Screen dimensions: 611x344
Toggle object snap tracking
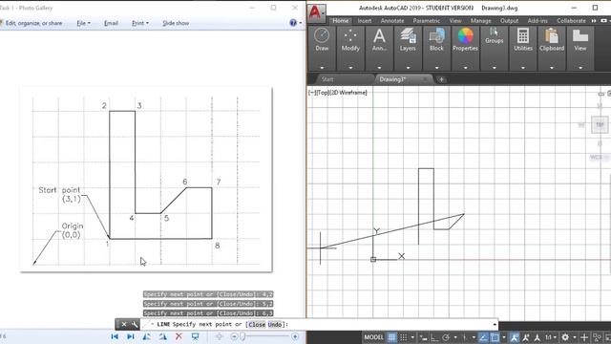483,337
